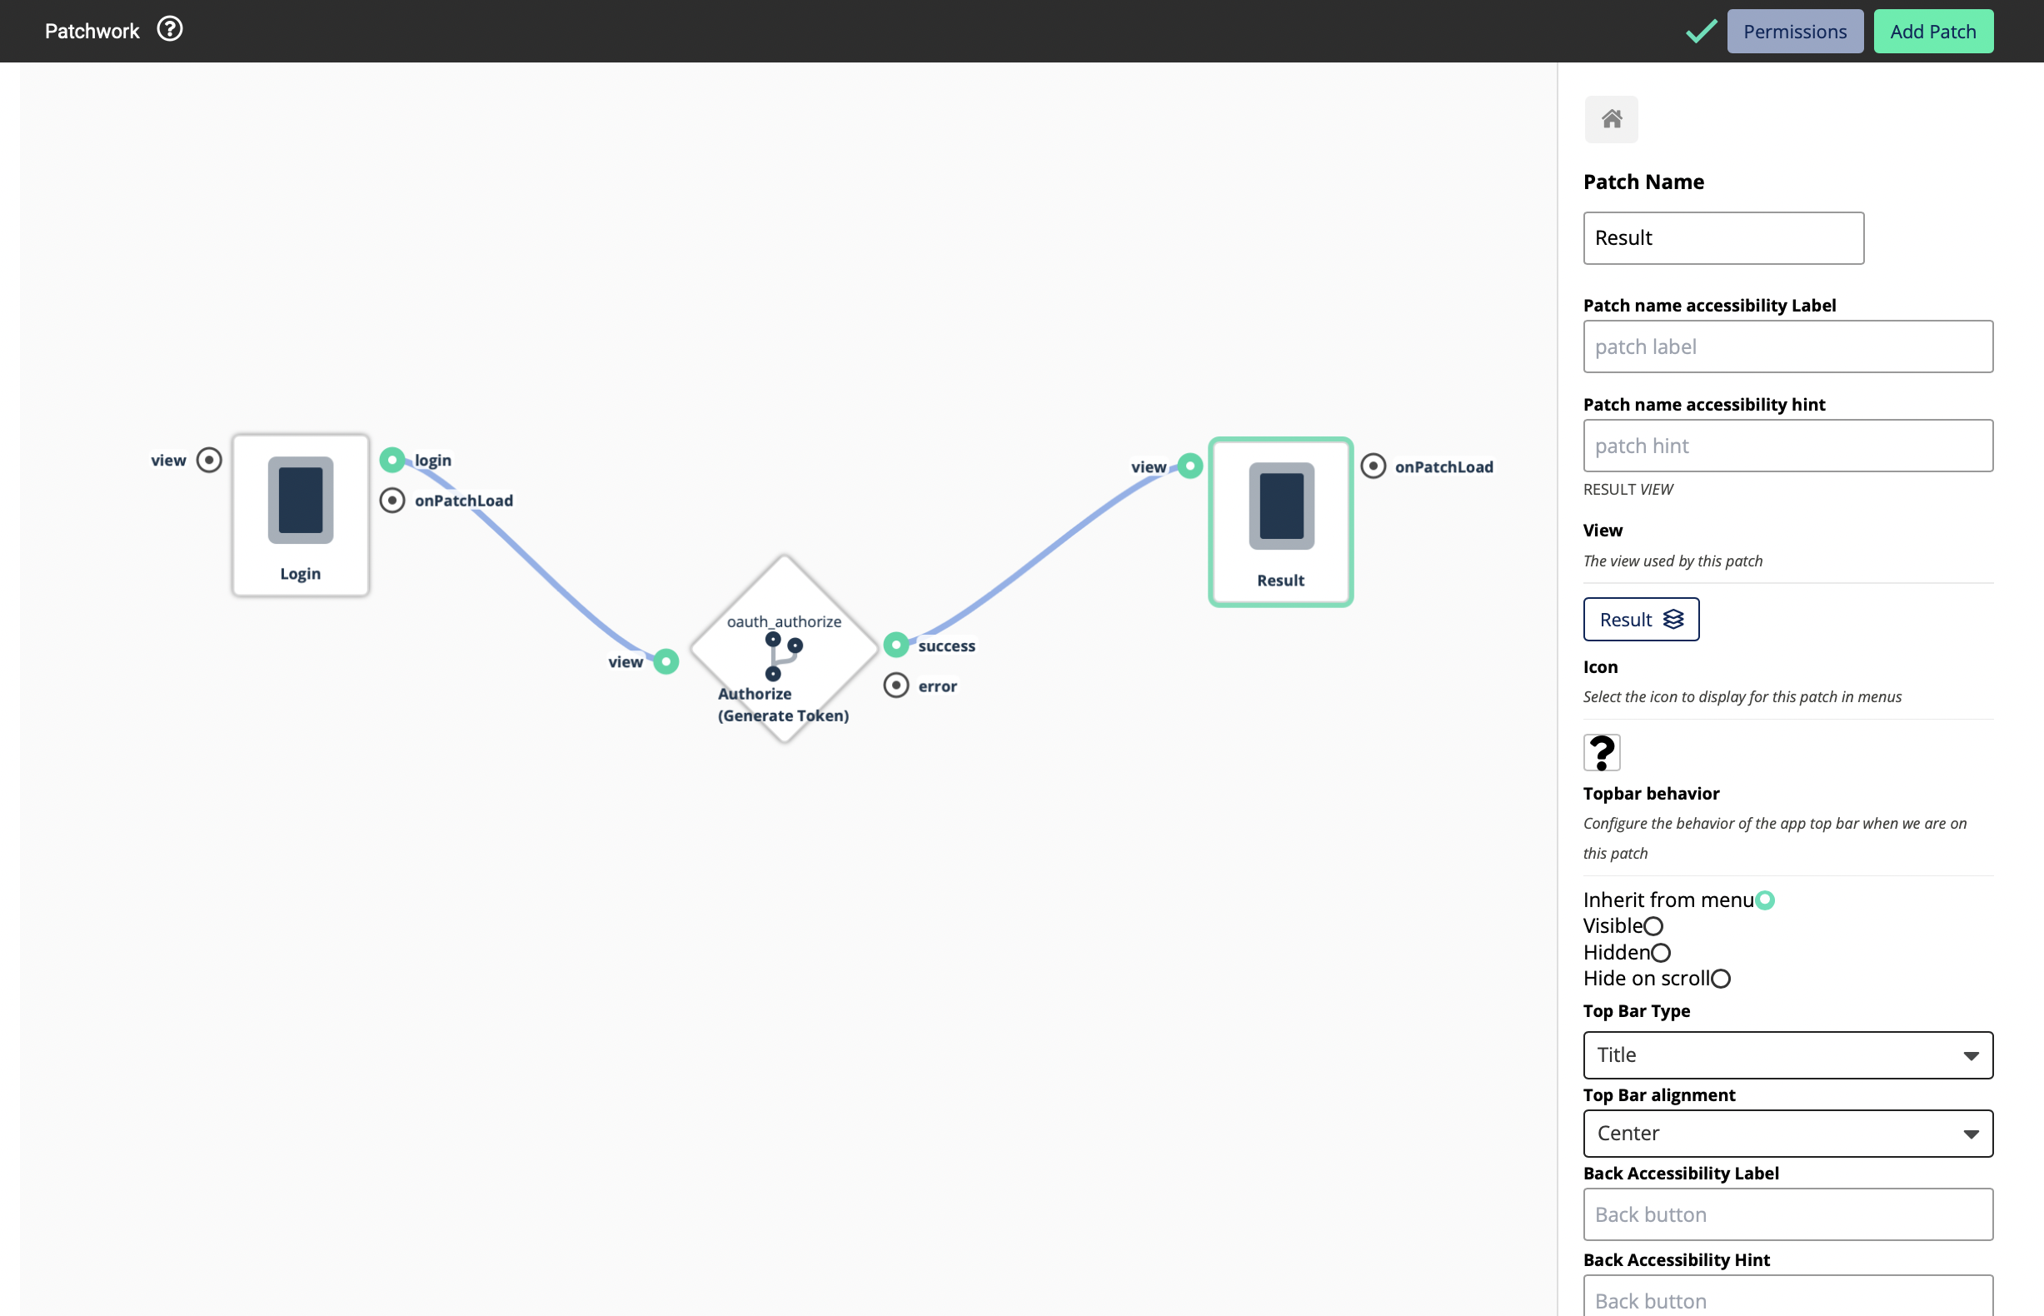Viewport: 2044px width, 1316px height.
Task: Expand Top Bar alignment dropdown
Action: (1787, 1133)
